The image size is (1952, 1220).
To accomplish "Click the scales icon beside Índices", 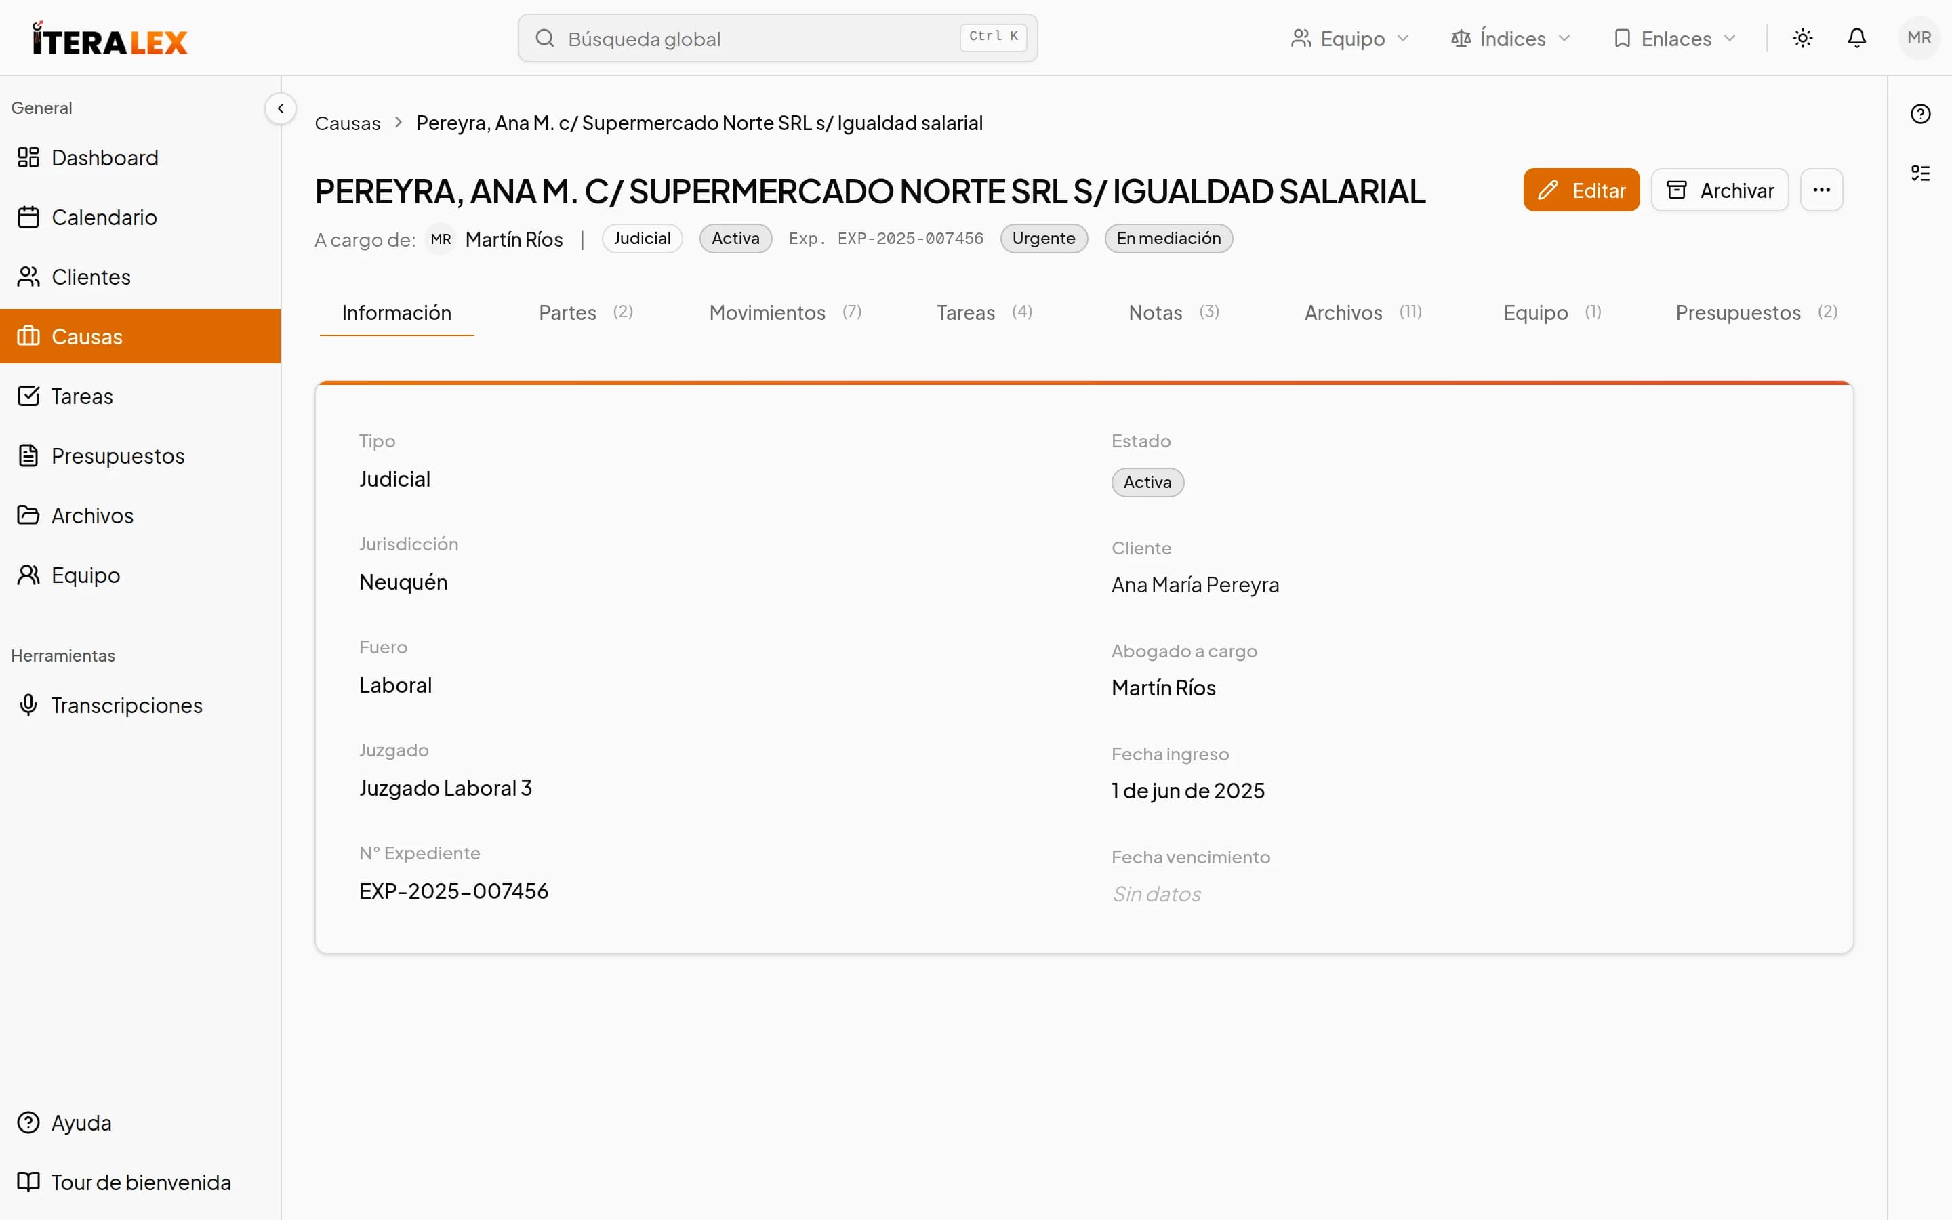I will click(1461, 38).
